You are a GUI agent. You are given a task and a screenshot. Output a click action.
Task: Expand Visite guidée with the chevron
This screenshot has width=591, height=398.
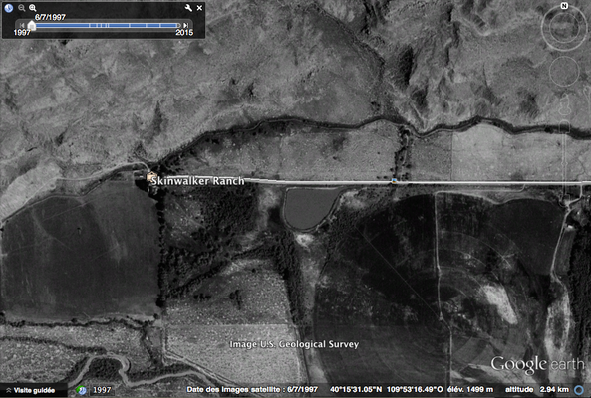8,390
